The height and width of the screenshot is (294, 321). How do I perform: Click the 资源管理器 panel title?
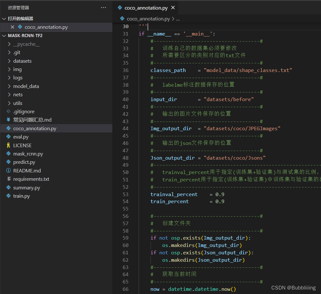click(x=19, y=8)
